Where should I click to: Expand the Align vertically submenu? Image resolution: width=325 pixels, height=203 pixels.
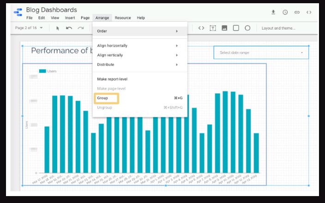[x=140, y=55]
